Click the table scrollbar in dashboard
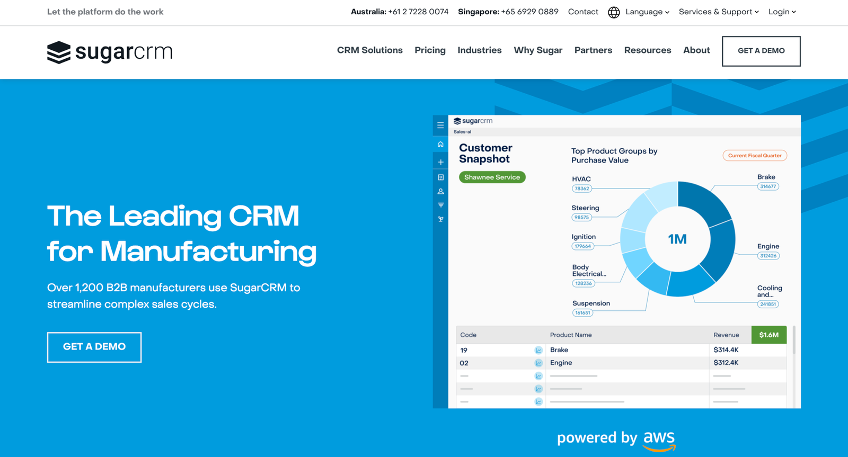848x457 pixels. pos(793,340)
